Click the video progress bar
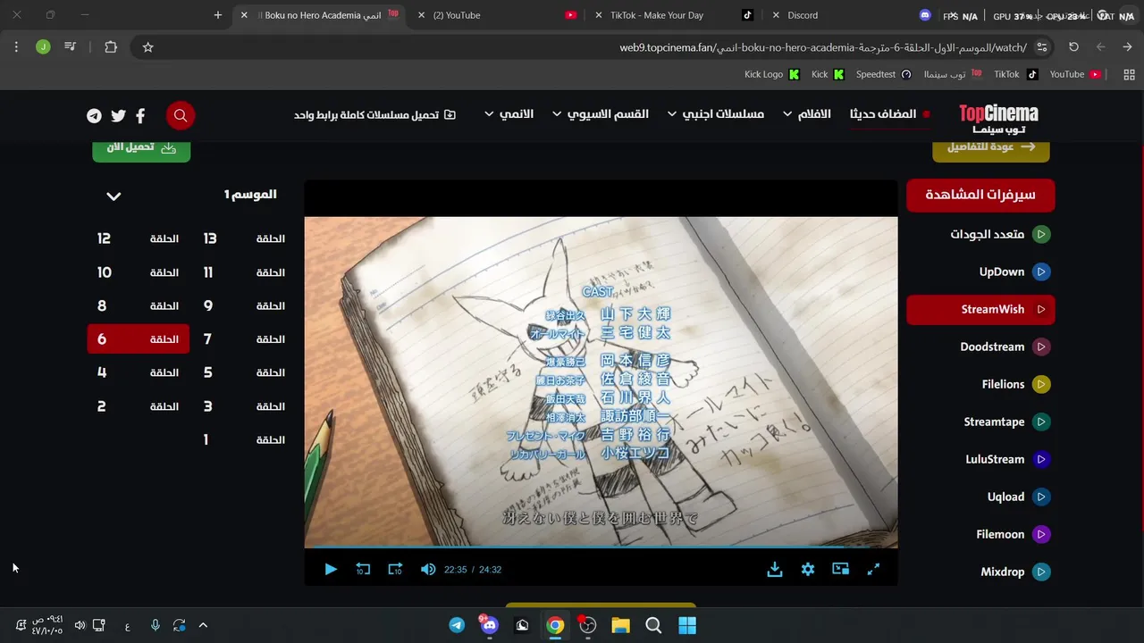Screen dimensions: 1144x643 (x=601, y=547)
